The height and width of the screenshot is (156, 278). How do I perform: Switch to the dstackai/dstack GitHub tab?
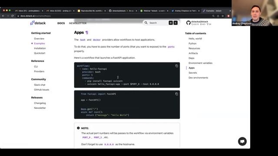coord(123,11)
